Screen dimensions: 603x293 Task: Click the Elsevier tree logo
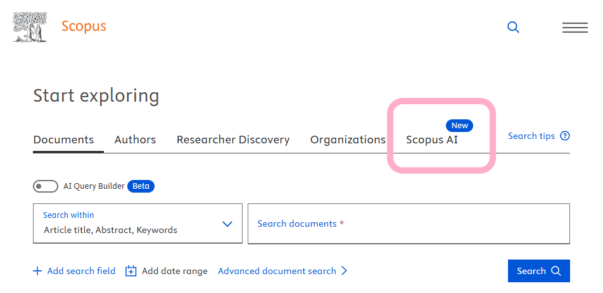[x=30, y=27]
